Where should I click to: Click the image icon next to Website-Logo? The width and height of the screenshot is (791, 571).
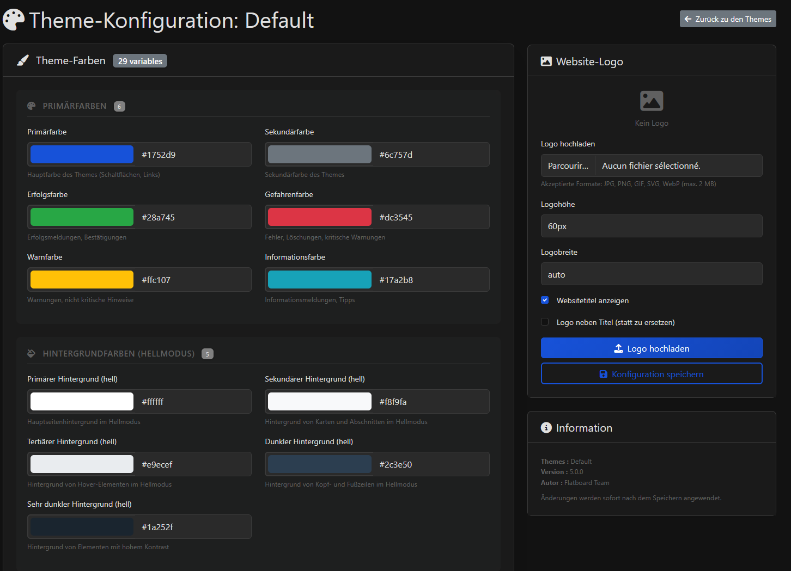click(546, 62)
